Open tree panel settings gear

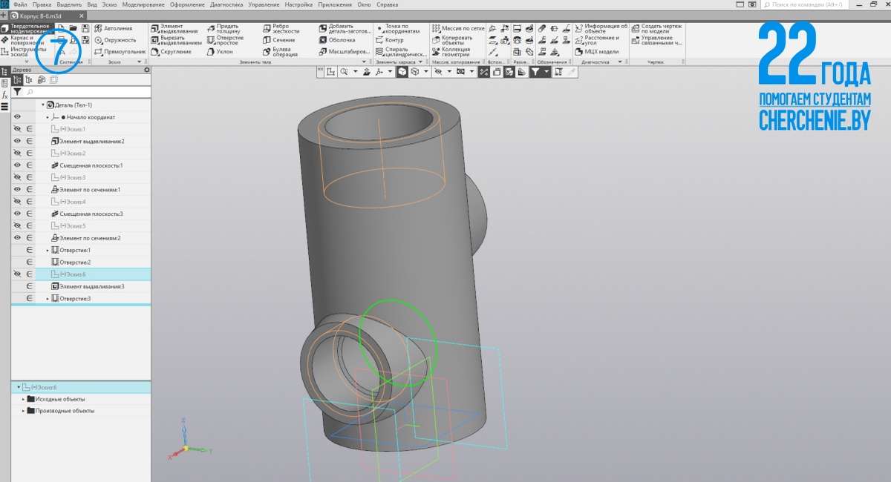point(146,70)
